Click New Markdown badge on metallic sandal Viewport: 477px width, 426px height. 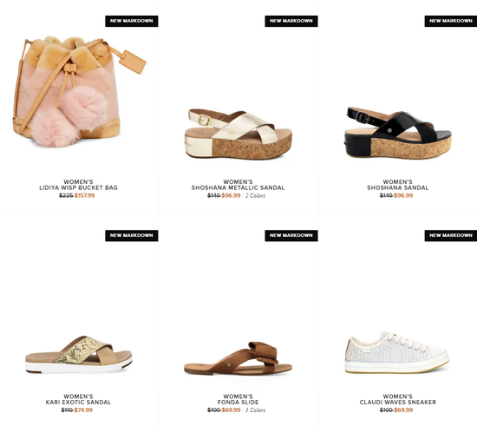pyautogui.click(x=291, y=21)
